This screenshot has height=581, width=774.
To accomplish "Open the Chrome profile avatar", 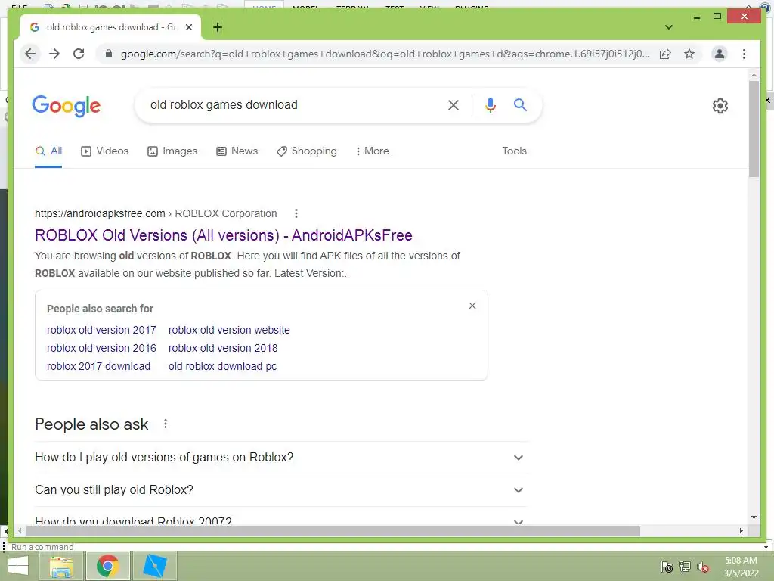I will pyautogui.click(x=720, y=54).
